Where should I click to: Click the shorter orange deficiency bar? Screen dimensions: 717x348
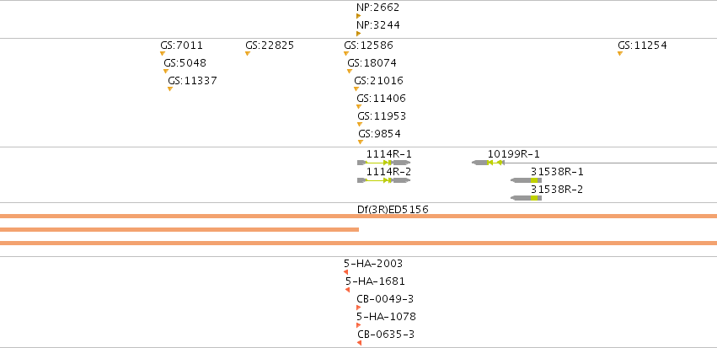179,229
